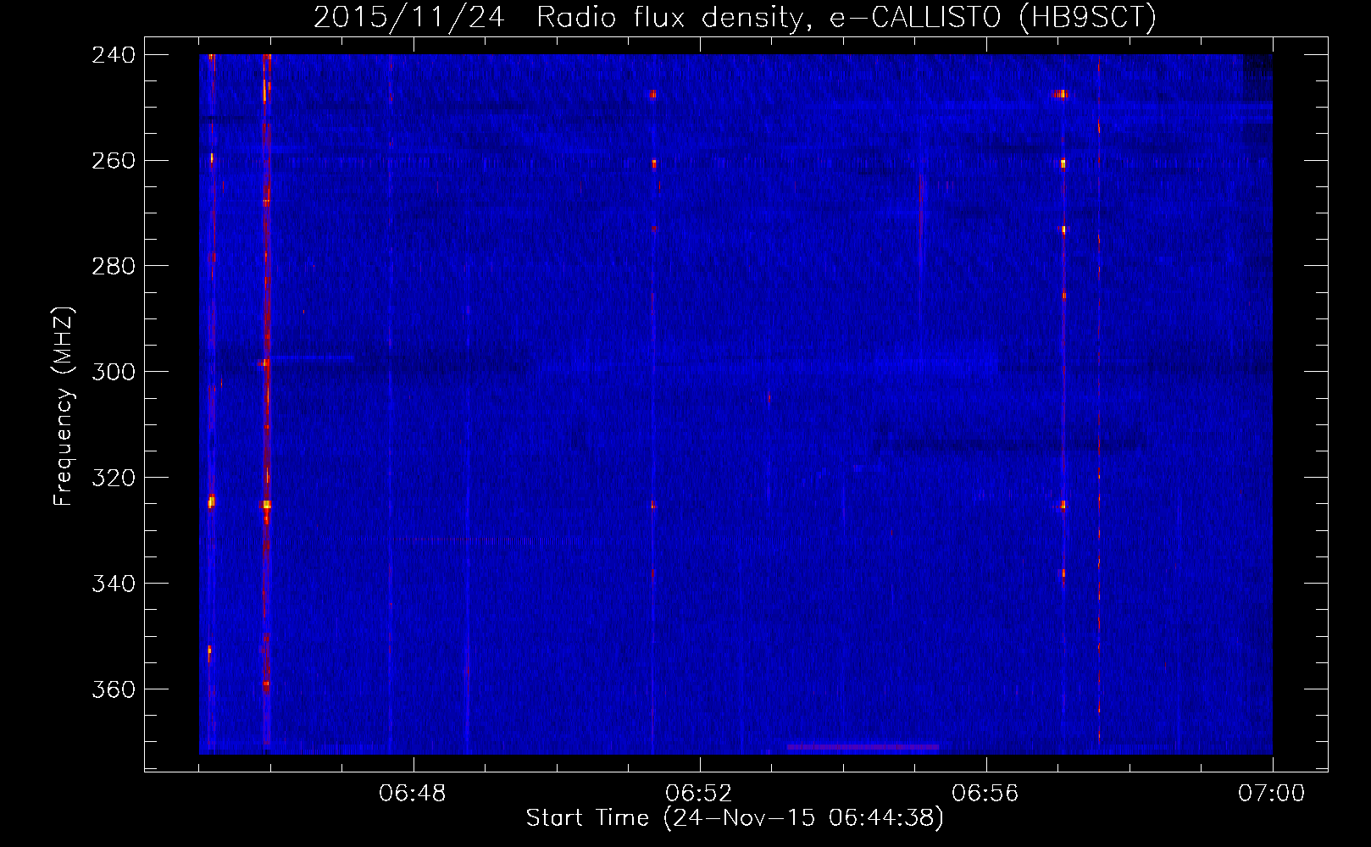1371x847 pixels.
Task: Click the Frequency (MHZ) axis label
Action: click(x=64, y=406)
